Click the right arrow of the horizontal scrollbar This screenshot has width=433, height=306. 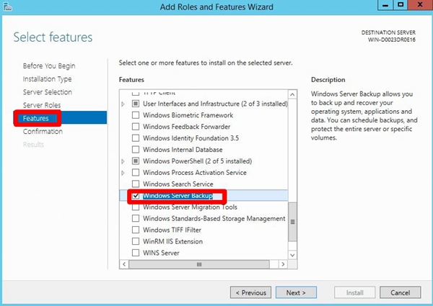(283, 264)
